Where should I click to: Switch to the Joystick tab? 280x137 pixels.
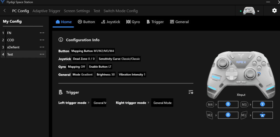click(110, 22)
